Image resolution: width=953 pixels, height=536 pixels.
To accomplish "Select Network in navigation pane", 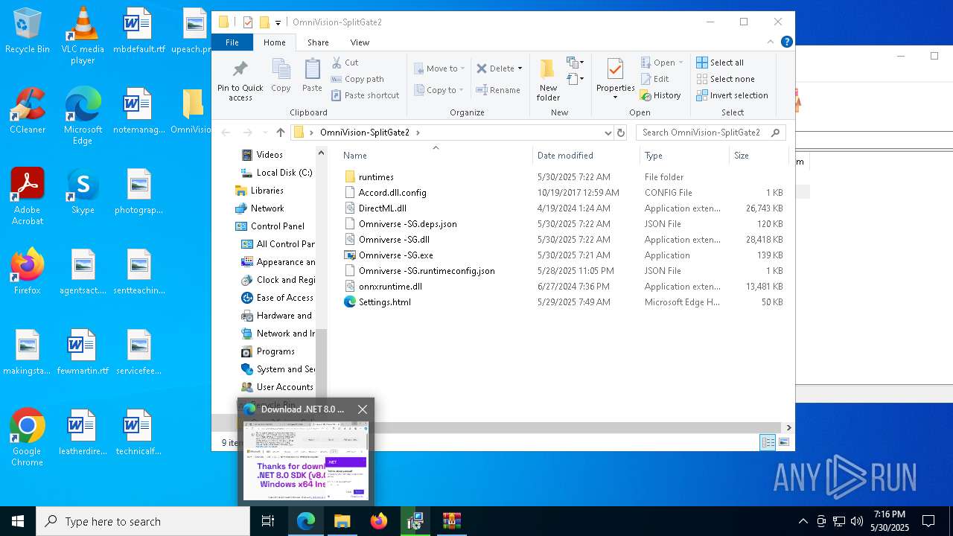I will (267, 208).
